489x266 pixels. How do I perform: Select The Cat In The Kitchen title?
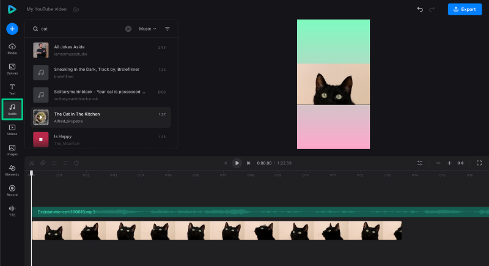coord(77,114)
